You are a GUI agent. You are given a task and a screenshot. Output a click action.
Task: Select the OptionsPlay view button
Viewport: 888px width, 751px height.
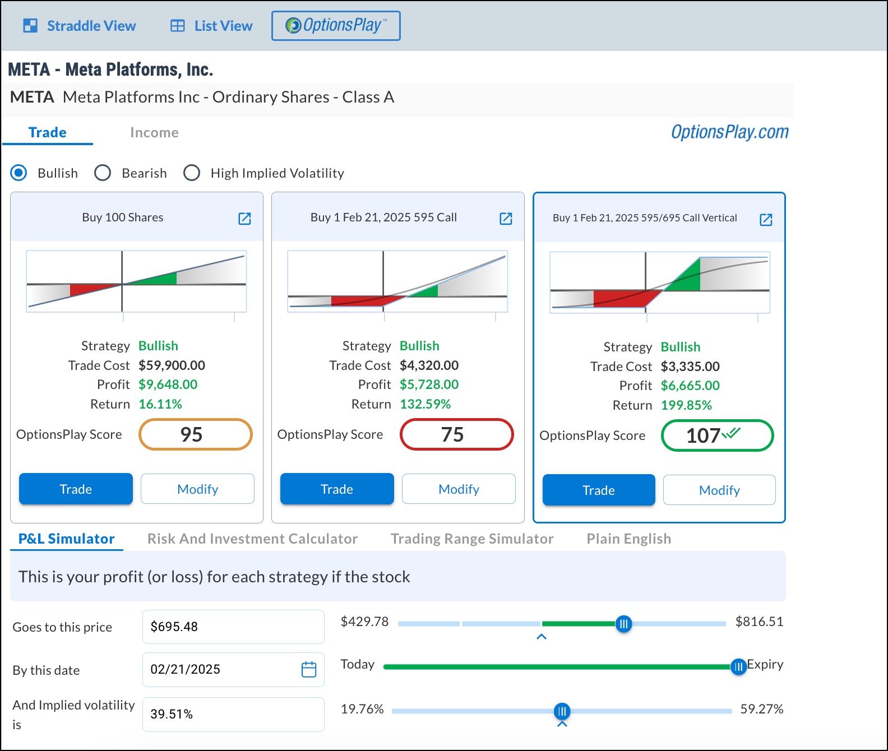336,26
